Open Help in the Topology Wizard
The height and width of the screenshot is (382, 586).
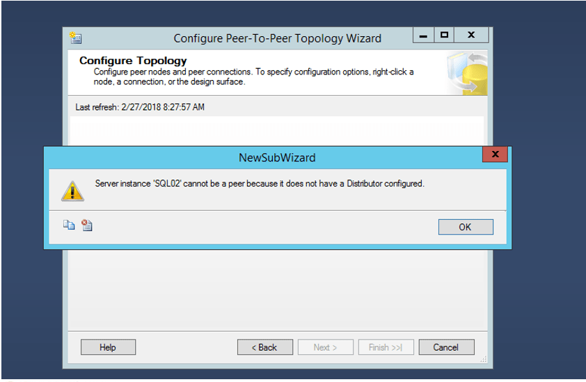click(x=108, y=347)
